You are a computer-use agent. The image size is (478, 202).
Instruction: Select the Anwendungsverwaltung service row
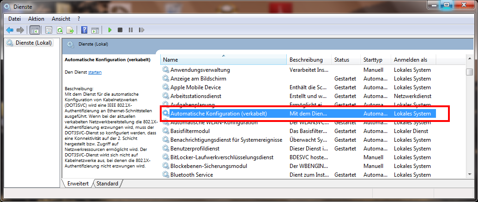tap(298, 70)
